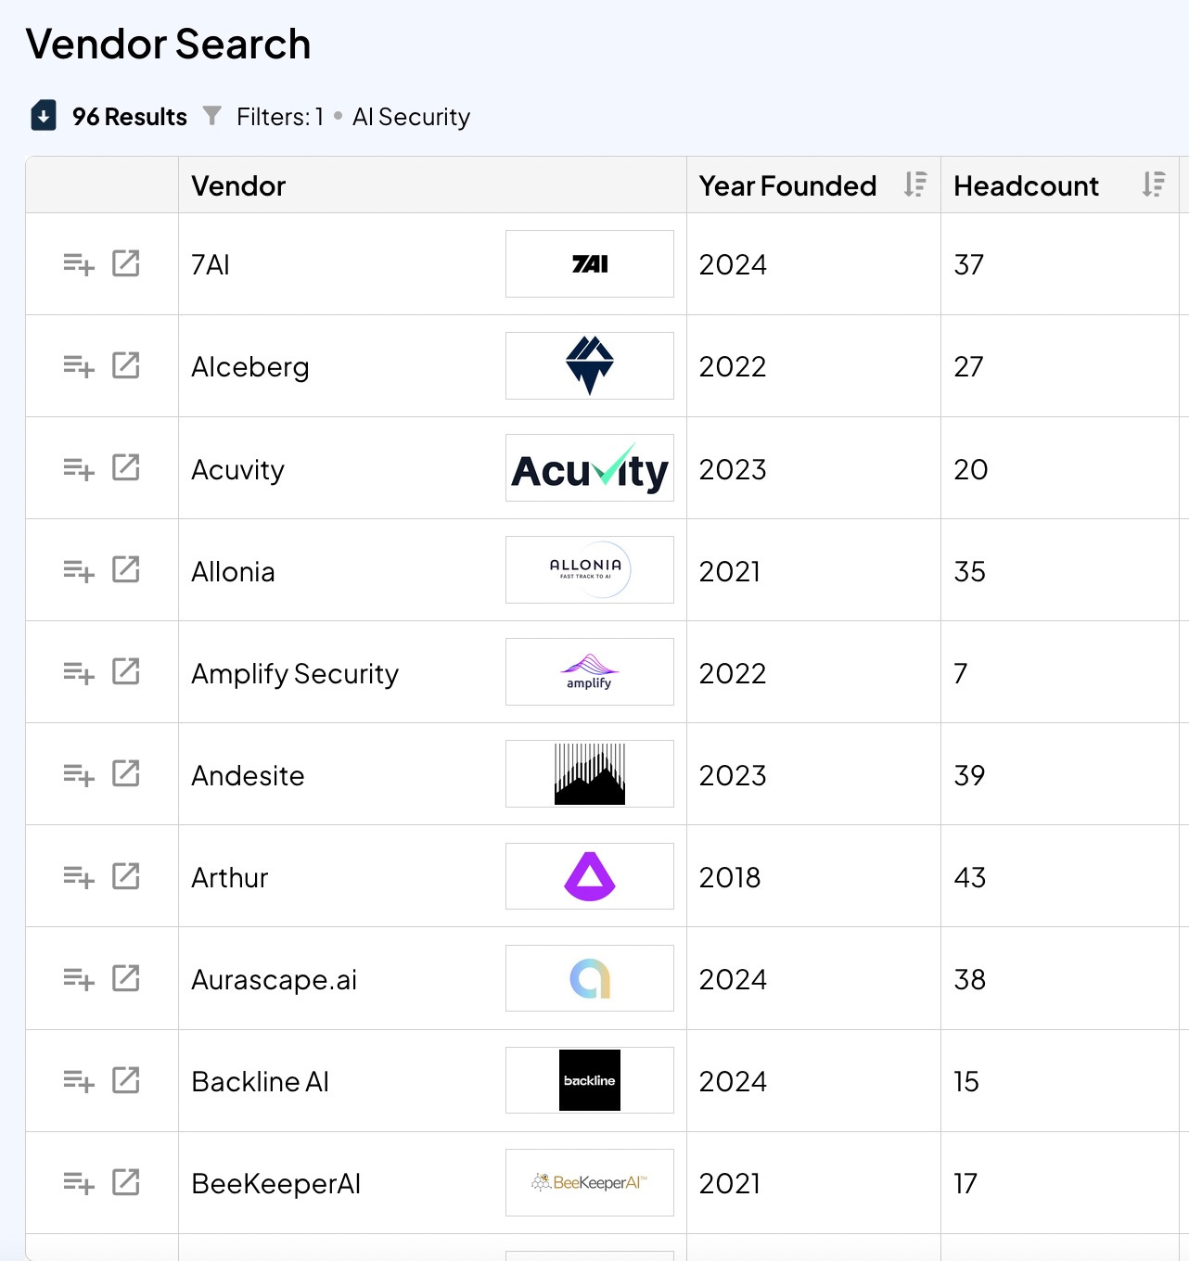Click the Andesite logo thumbnail
This screenshot has width=1189, height=1261.
(590, 774)
